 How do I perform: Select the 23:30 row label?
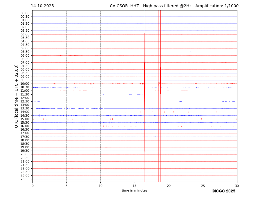point(25,179)
